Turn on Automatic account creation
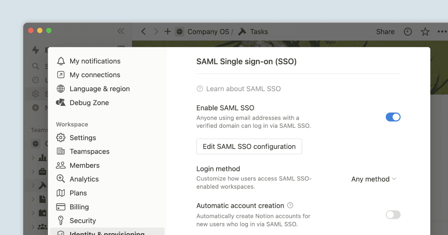The width and height of the screenshot is (448, 235). (x=393, y=214)
